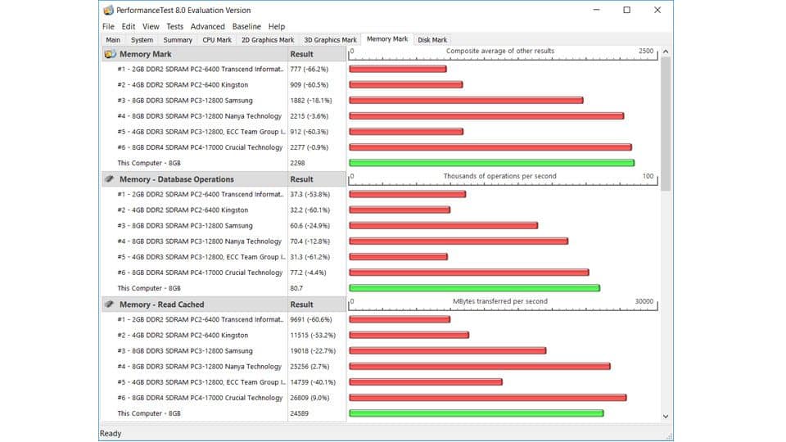Open the Help menu
This screenshot has width=786, height=442.
click(x=277, y=26)
